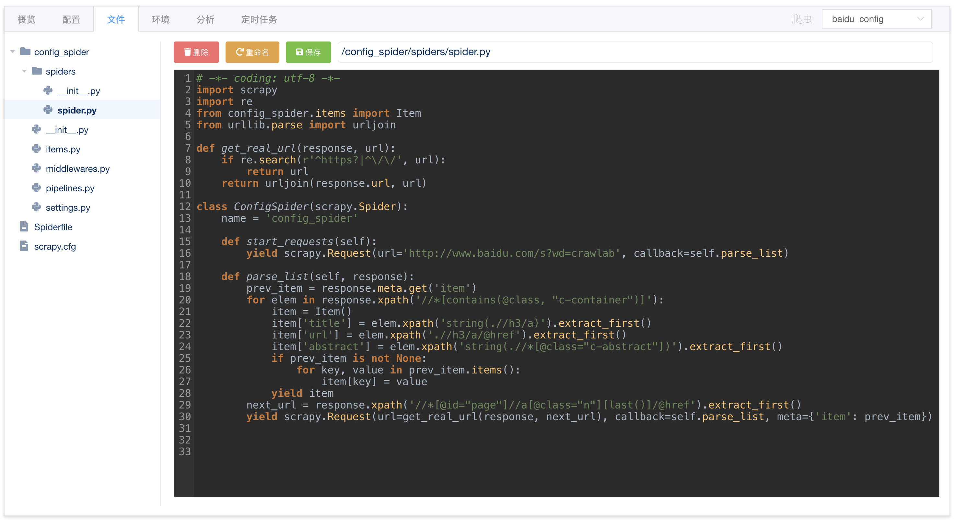Viewport: 955px width, 520px height.
Task: Click the Python icon beside settings.py
Action: tap(36, 207)
